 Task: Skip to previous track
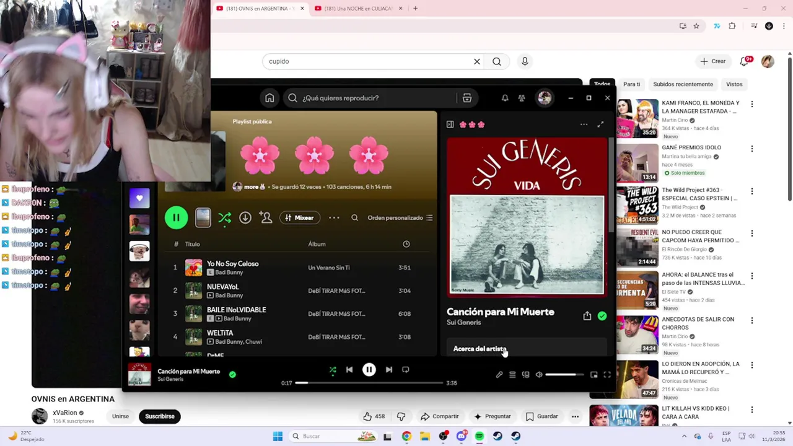click(x=349, y=370)
